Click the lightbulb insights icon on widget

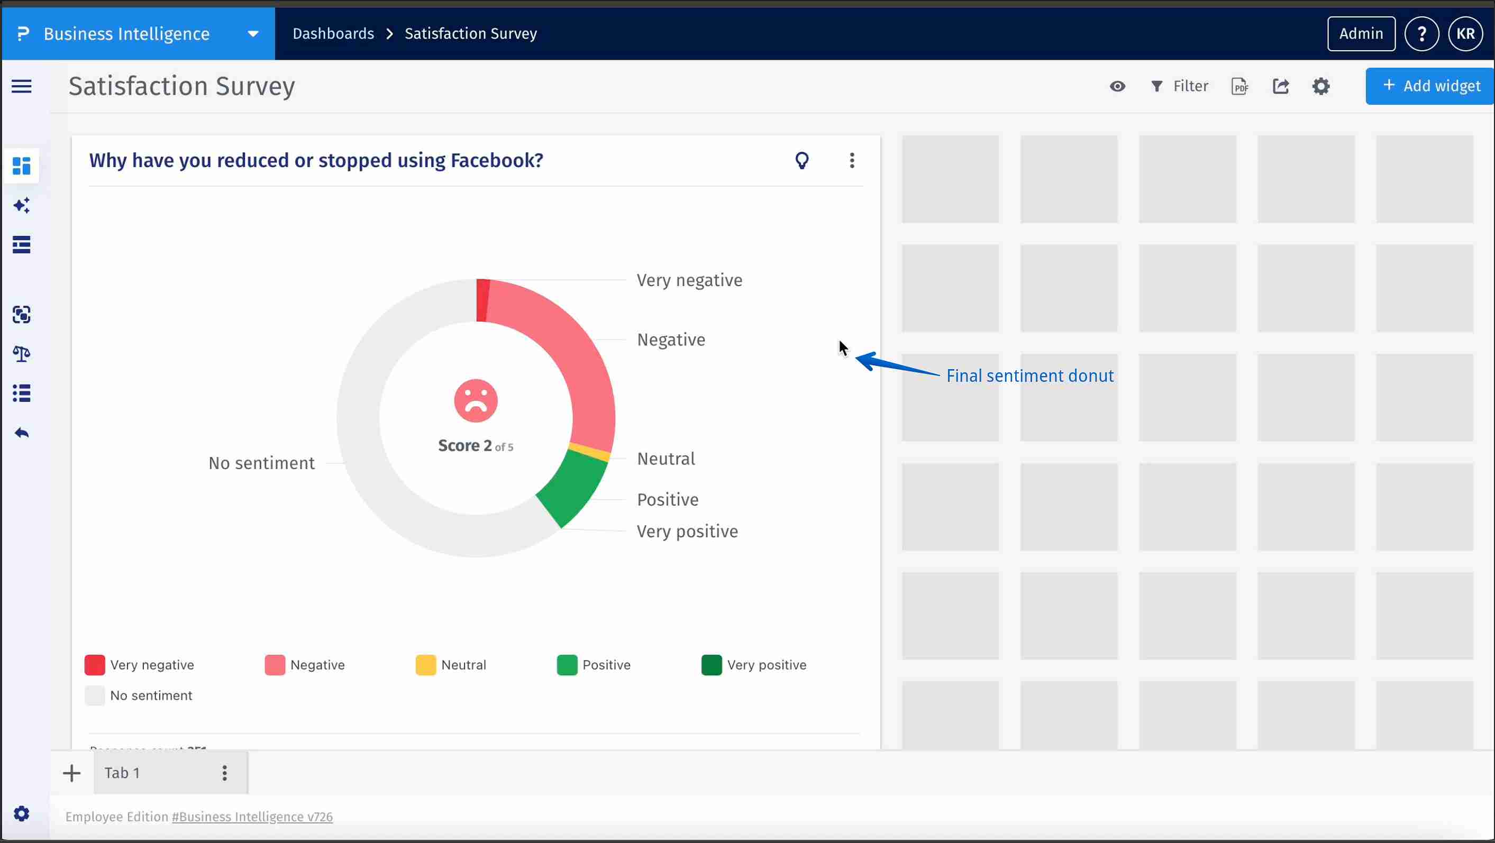(801, 161)
